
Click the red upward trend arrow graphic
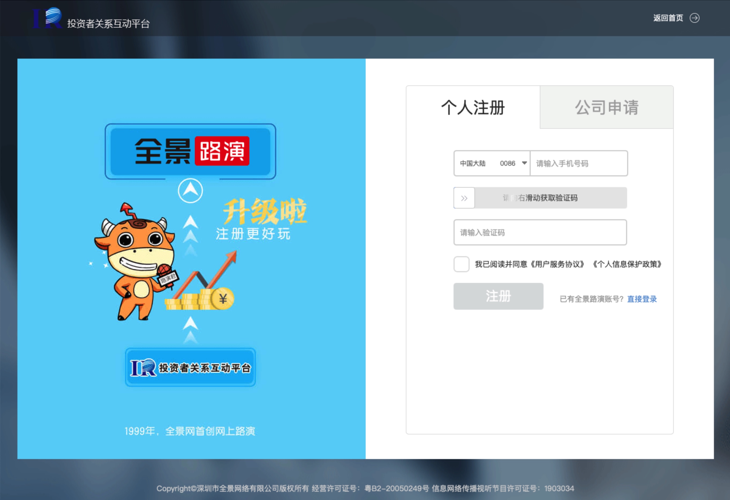206,274
